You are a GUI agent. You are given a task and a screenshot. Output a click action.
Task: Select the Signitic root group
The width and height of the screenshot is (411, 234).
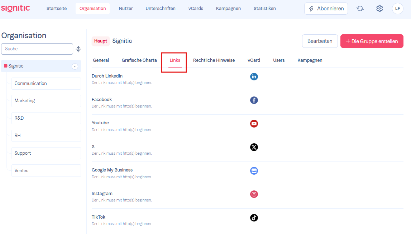coord(41,66)
